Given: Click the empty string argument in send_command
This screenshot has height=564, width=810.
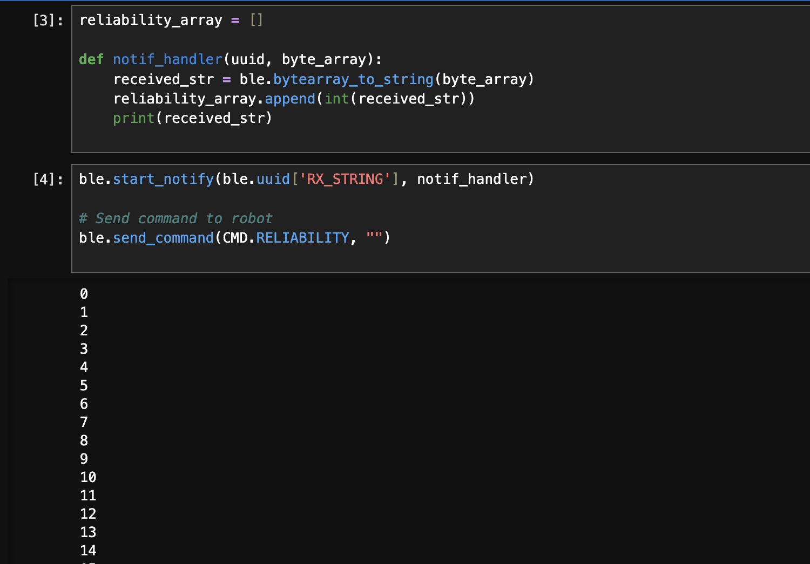Looking at the screenshot, I should [374, 238].
